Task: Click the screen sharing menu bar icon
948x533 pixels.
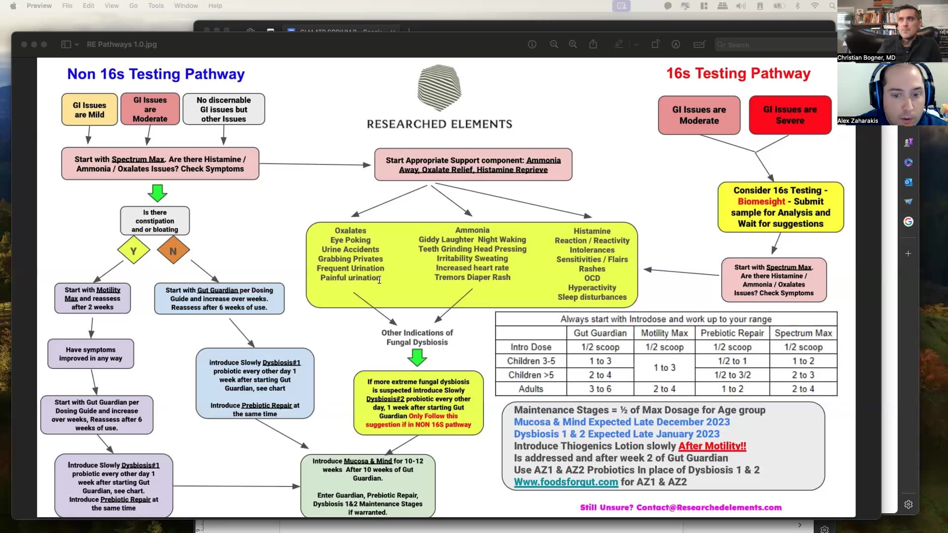Action: pyautogui.click(x=621, y=6)
